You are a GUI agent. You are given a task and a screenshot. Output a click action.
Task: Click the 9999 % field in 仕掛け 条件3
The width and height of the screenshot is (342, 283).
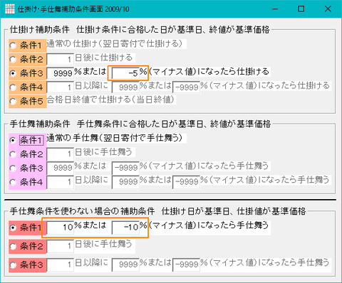pos(61,73)
